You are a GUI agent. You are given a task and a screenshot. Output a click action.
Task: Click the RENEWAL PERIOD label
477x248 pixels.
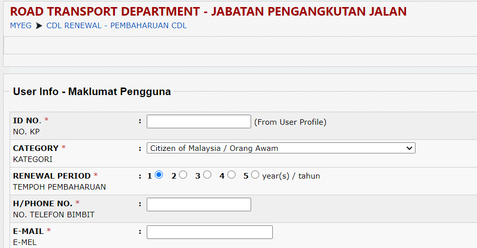(x=51, y=176)
